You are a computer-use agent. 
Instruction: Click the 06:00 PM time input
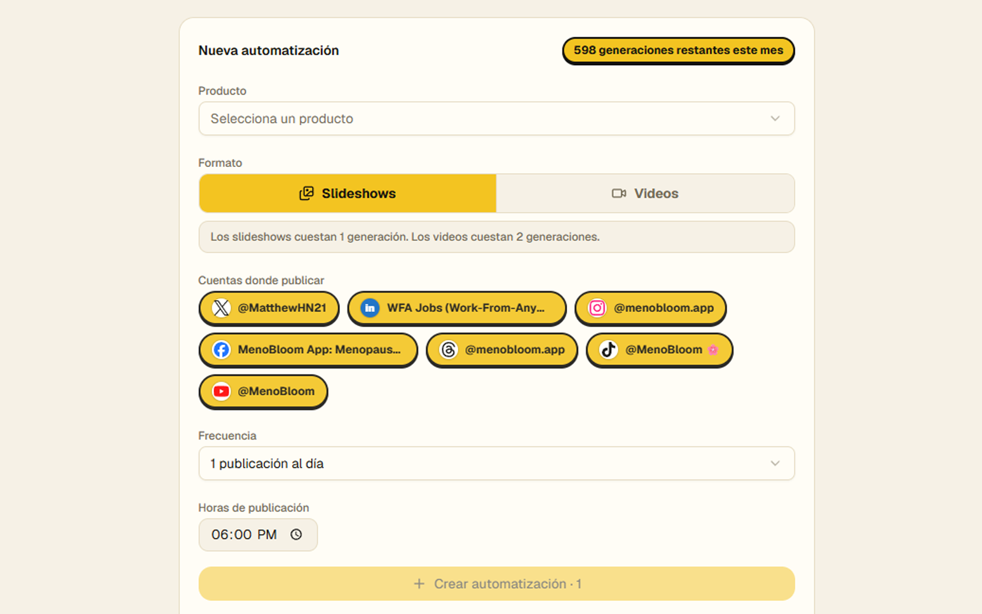click(x=258, y=535)
